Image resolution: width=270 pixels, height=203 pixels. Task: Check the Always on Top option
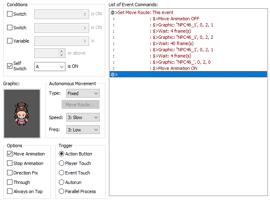click(10, 191)
